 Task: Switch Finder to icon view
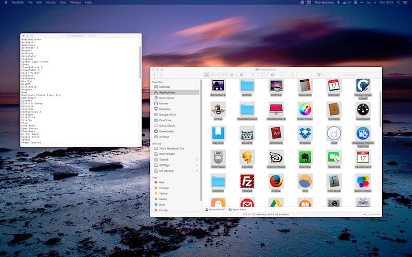(207, 75)
